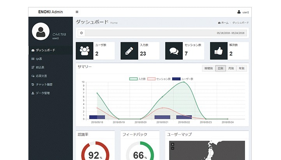Click the 入力数 data point at 2018/05/18
This screenshot has height=160, width=281.
click(97, 93)
